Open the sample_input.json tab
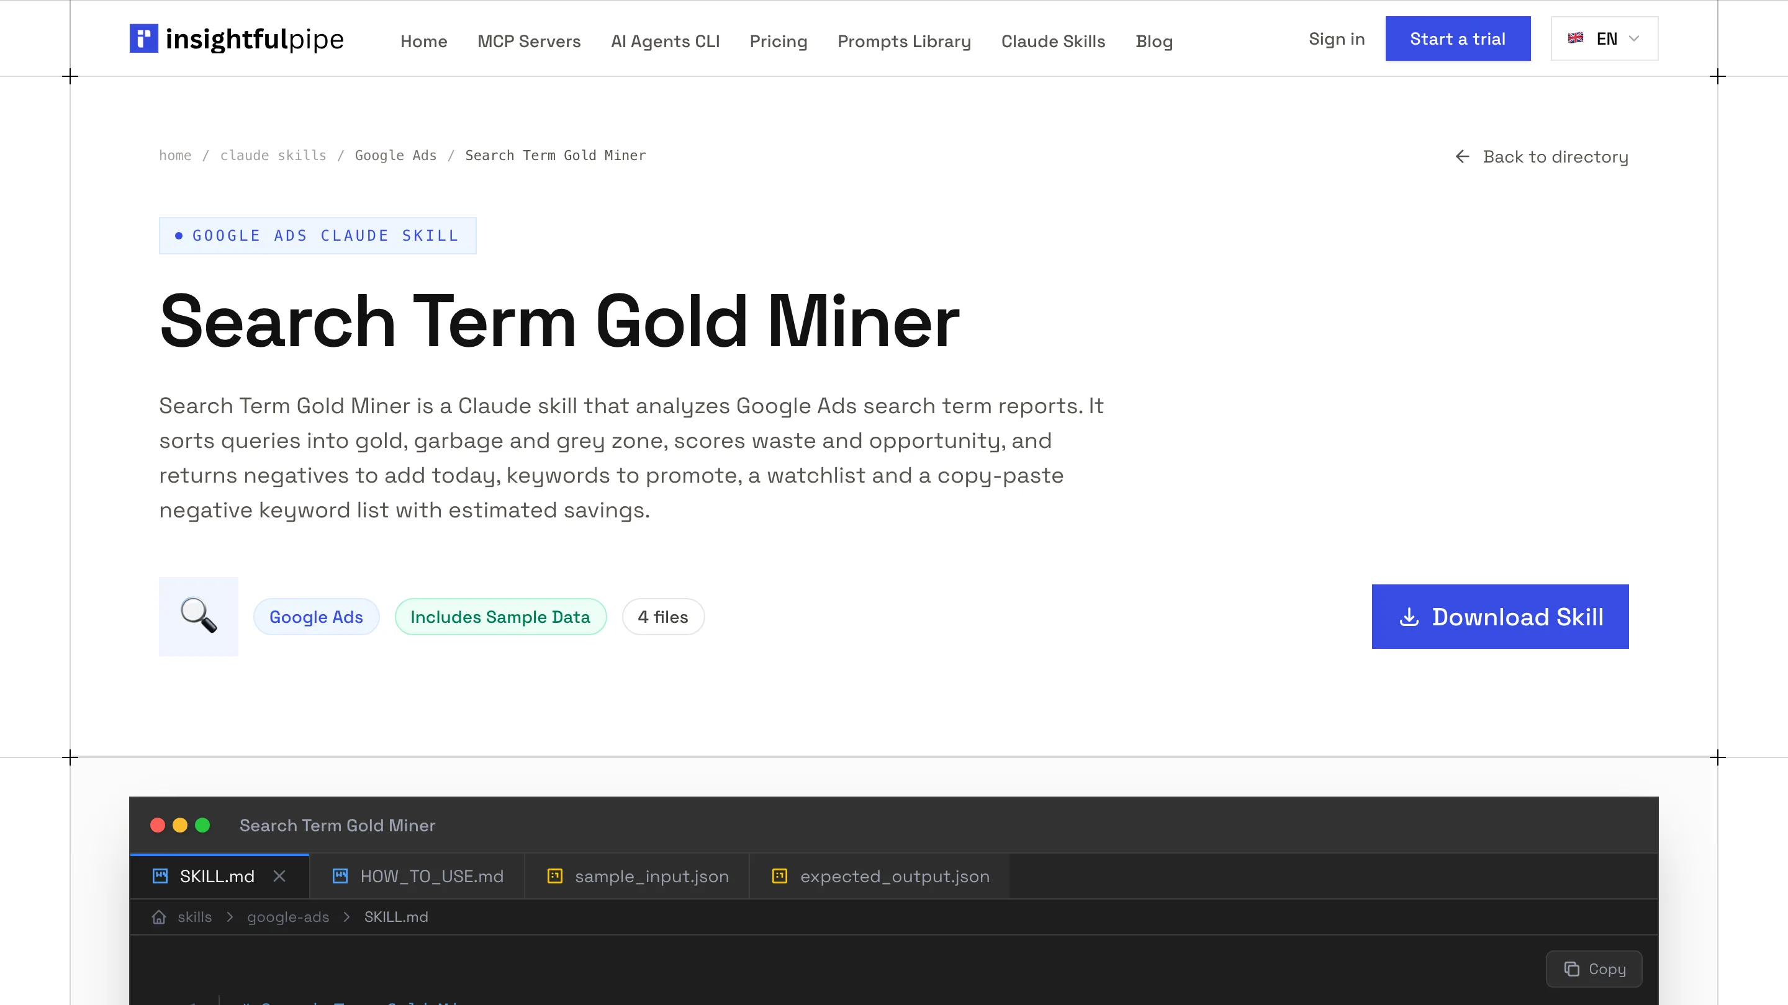Viewport: 1788px width, 1005px height. pos(637,876)
